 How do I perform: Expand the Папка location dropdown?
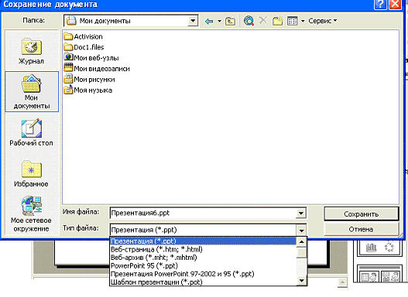coord(193,21)
